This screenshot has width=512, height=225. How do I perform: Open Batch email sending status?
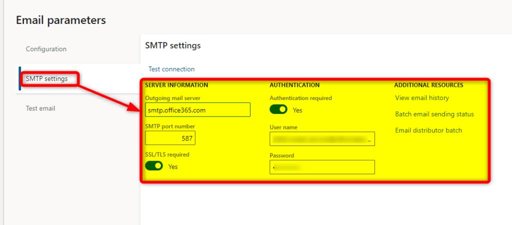coord(434,114)
